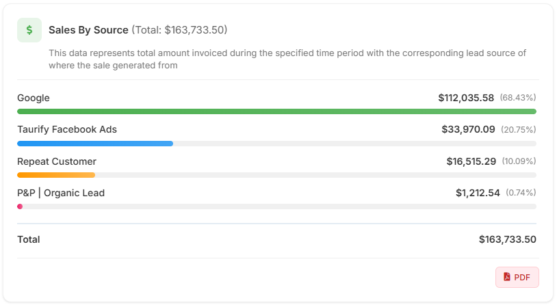
Task: Select the Google source label
Action: click(x=34, y=98)
